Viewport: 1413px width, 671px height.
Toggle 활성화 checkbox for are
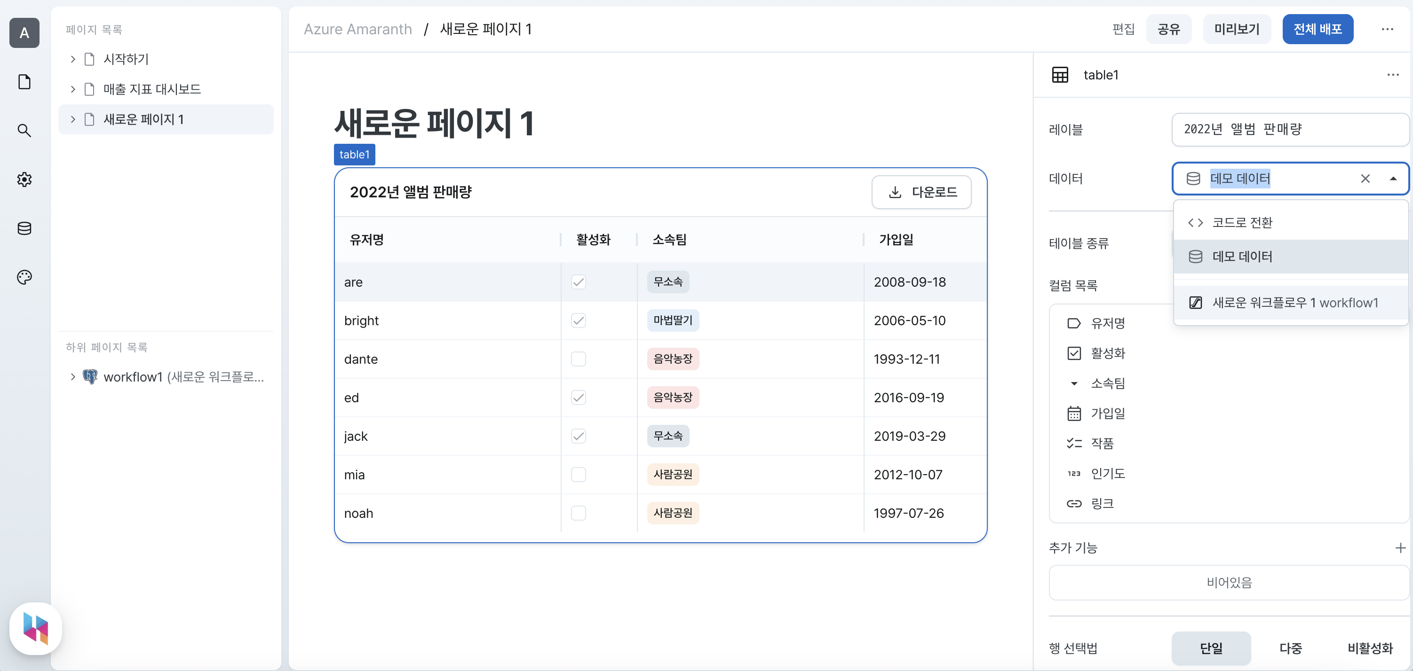point(578,281)
